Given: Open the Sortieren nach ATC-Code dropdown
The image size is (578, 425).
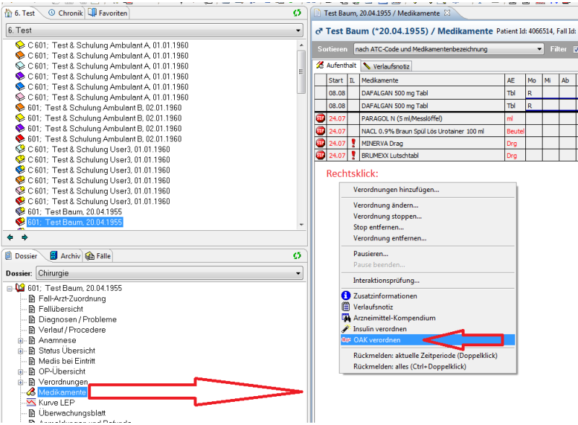Looking at the screenshot, I should point(539,49).
